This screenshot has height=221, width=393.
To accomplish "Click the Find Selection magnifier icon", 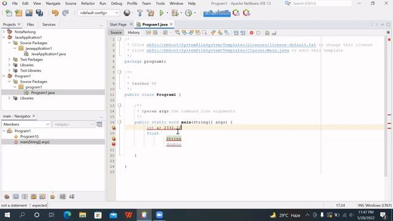I will (177, 33).
